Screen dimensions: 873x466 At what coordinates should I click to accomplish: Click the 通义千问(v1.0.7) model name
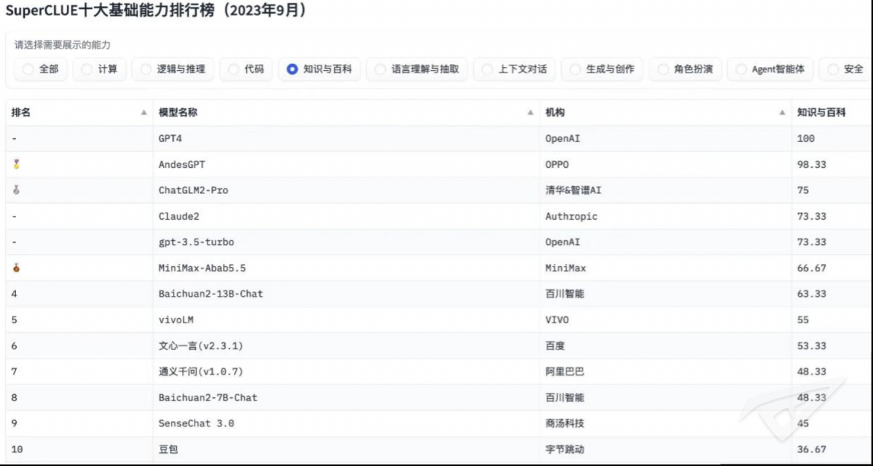click(x=201, y=371)
